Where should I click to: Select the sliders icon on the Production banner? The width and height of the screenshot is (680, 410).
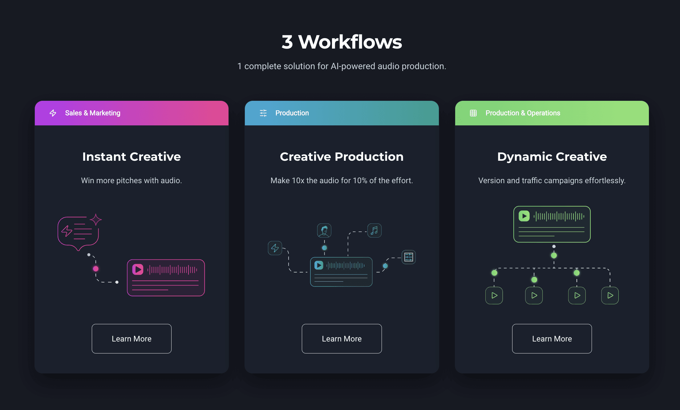click(x=263, y=113)
